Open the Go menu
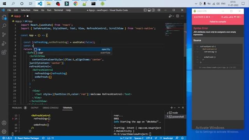This screenshot has width=249, height=140. (x=42, y=10)
